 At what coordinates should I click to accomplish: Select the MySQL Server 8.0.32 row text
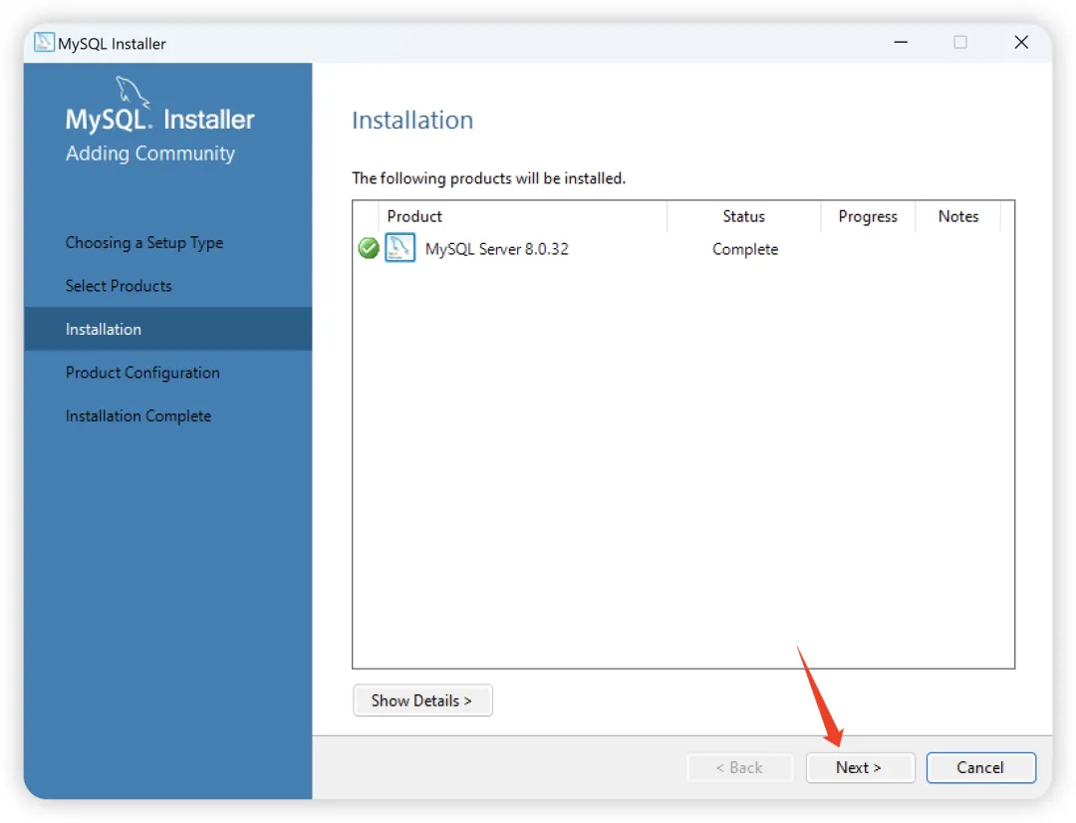pyautogui.click(x=497, y=249)
